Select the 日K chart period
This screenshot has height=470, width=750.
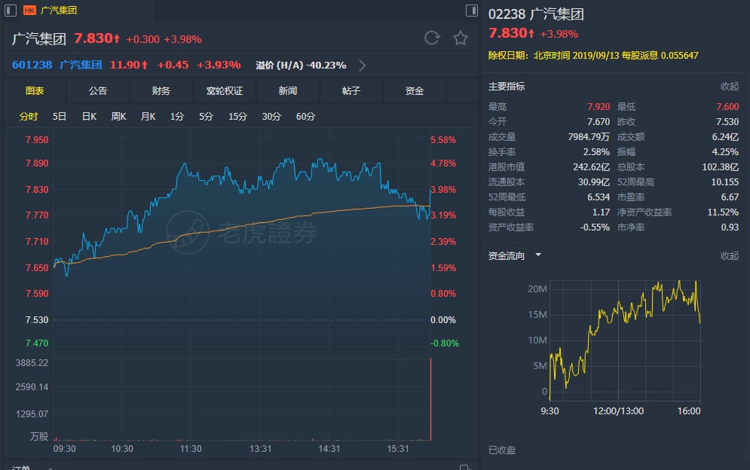(x=89, y=117)
